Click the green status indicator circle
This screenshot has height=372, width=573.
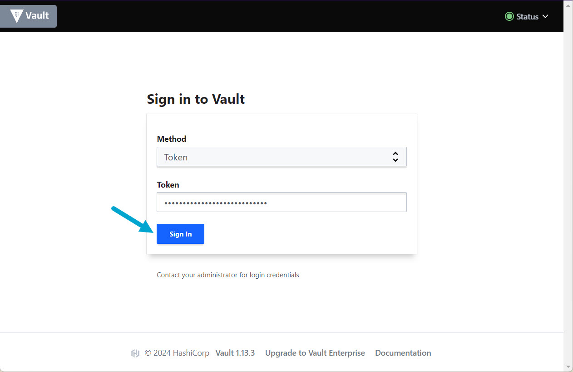[x=509, y=16]
